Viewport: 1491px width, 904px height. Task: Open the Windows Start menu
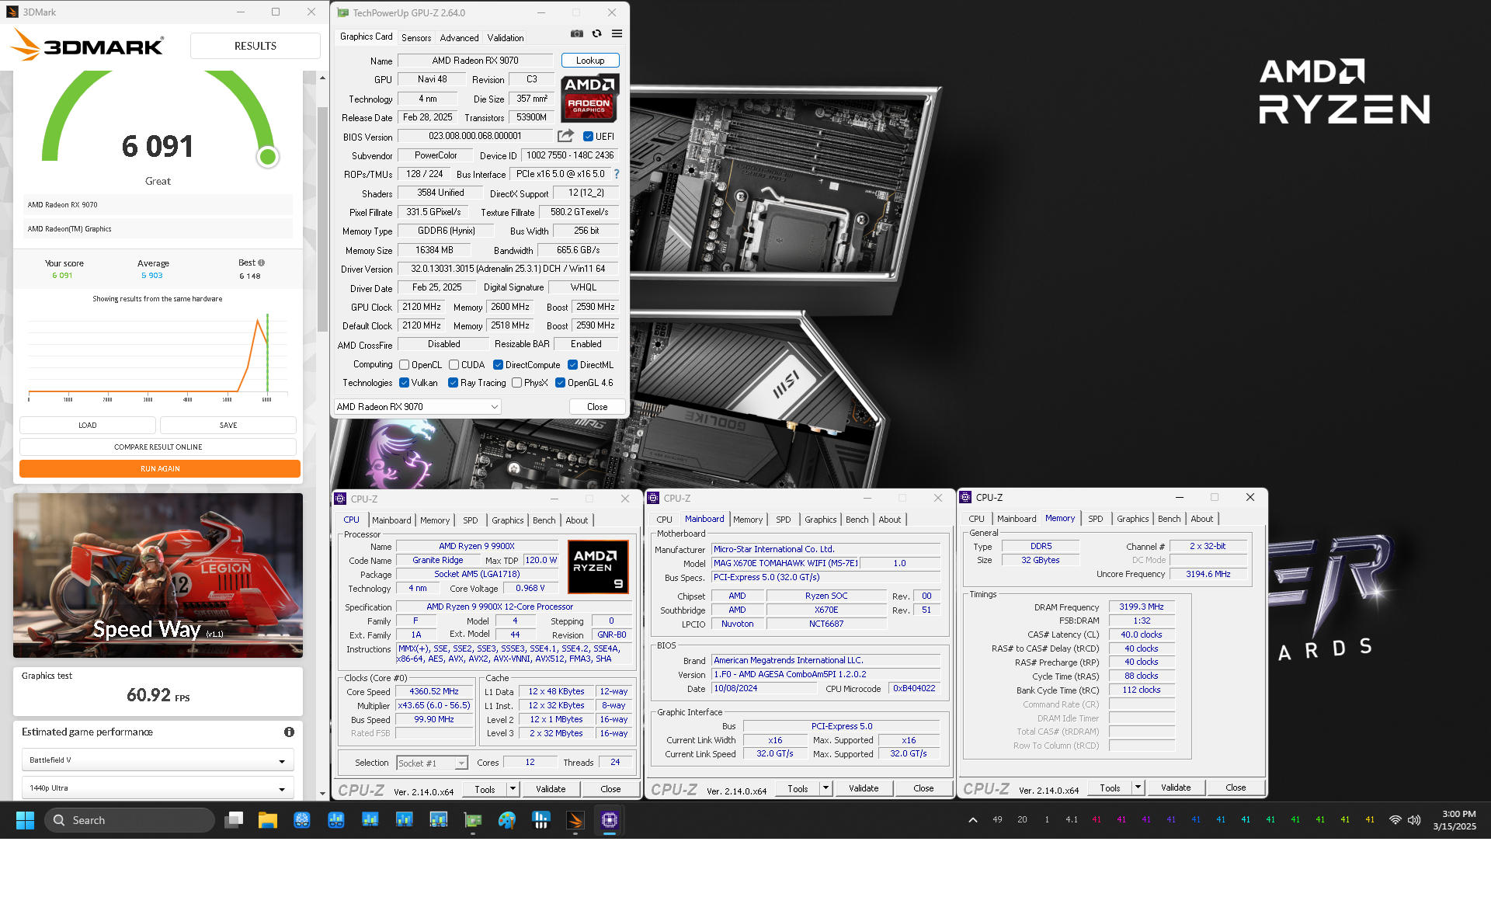coord(25,820)
